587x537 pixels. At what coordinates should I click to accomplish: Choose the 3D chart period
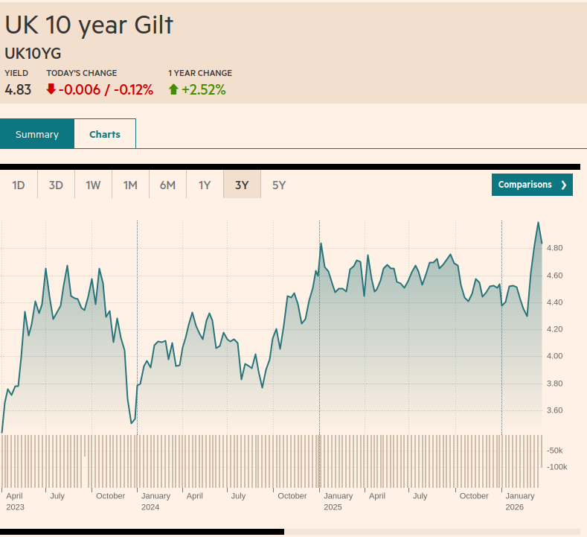pyautogui.click(x=56, y=185)
